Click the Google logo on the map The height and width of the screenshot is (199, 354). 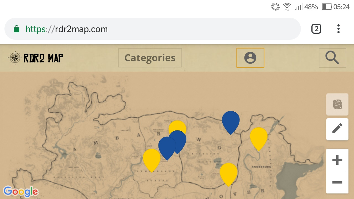[21, 192]
